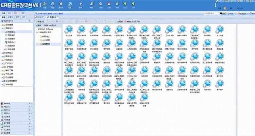
Task: Expand the 报表定义 tree node
Action: click(x=2, y=53)
